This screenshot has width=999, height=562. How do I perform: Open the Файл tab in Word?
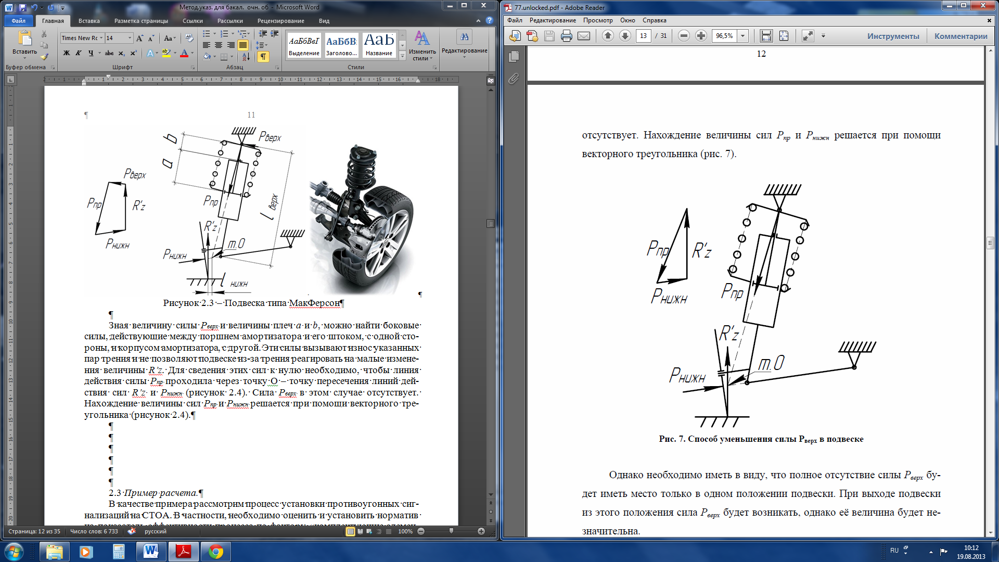coord(19,21)
